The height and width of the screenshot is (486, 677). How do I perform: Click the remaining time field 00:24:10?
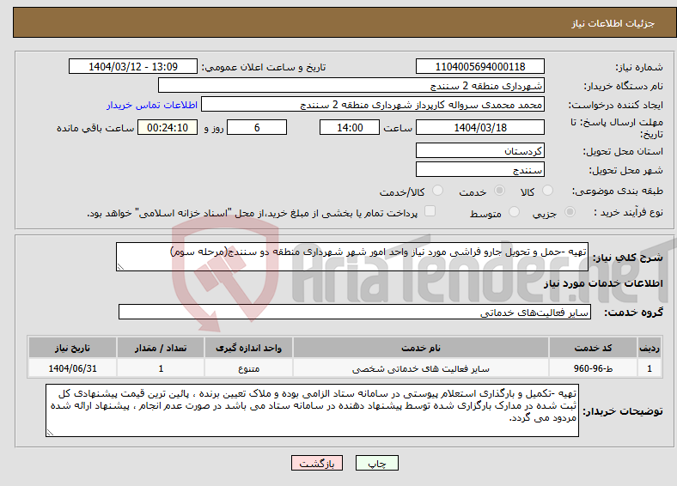click(168, 127)
